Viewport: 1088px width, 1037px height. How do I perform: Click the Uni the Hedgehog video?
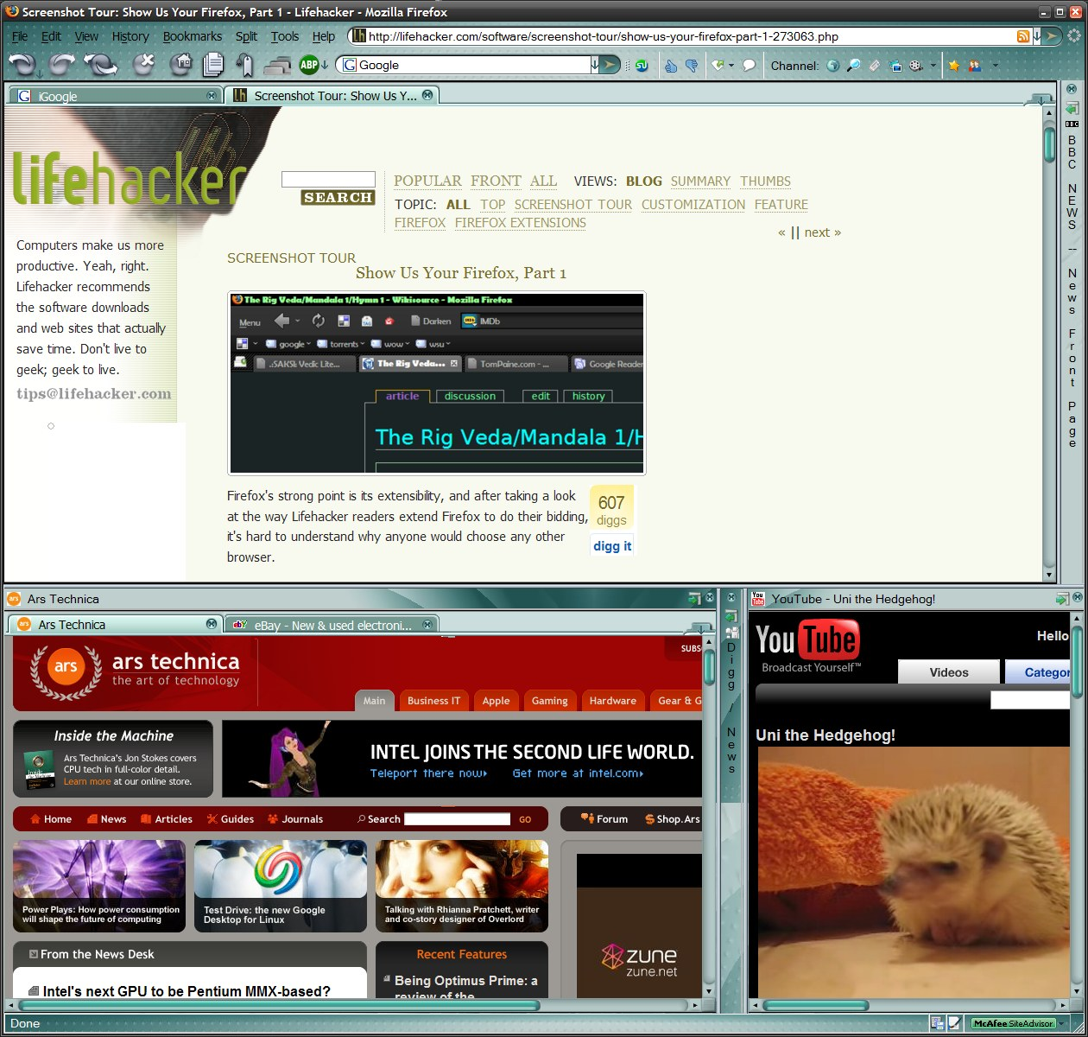[x=914, y=871]
